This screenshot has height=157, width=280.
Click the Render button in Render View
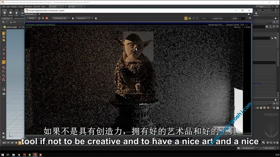32,18
